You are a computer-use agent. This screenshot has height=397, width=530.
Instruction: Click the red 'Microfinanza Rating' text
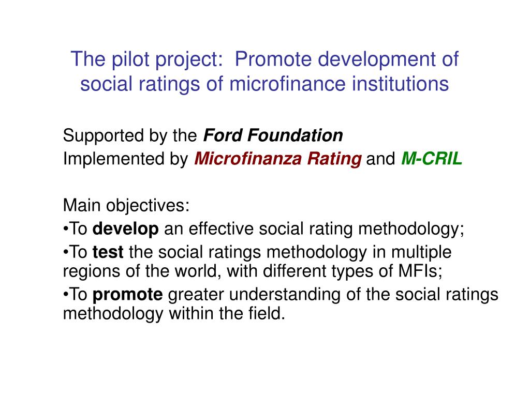pyautogui.click(x=278, y=159)
